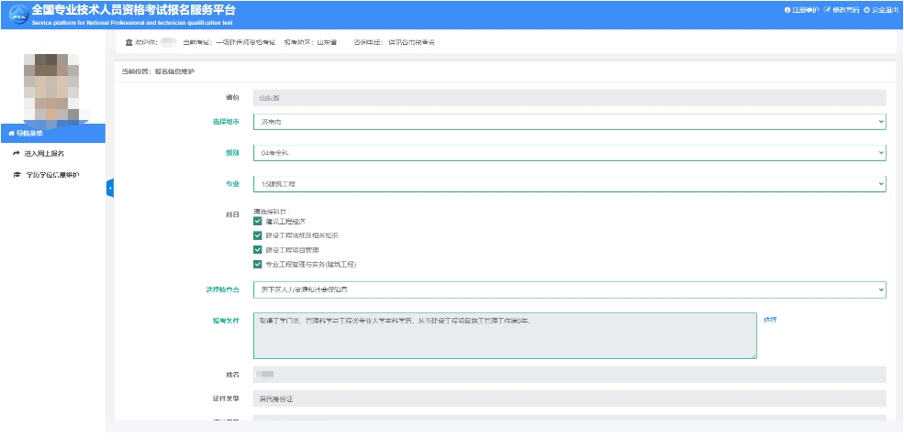This screenshot has width=904, height=447.
Task: Click the 修改密码 edit icon
Action: tap(827, 10)
